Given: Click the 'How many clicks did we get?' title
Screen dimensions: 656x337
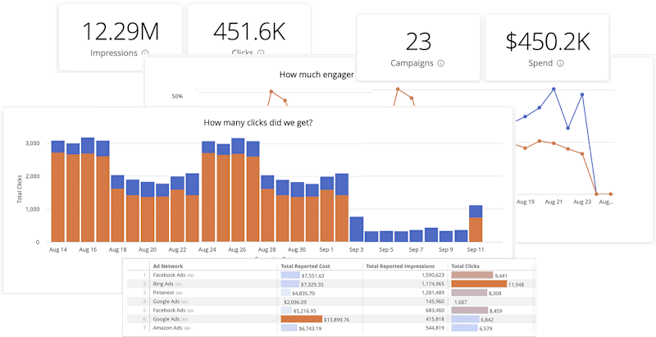Looking at the screenshot, I should (x=257, y=122).
